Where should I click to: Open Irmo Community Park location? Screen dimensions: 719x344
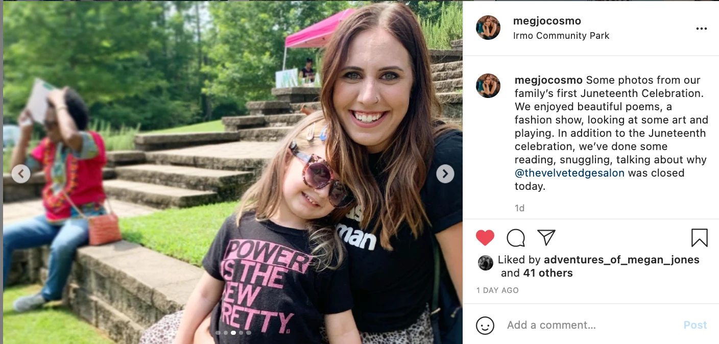pyautogui.click(x=561, y=36)
